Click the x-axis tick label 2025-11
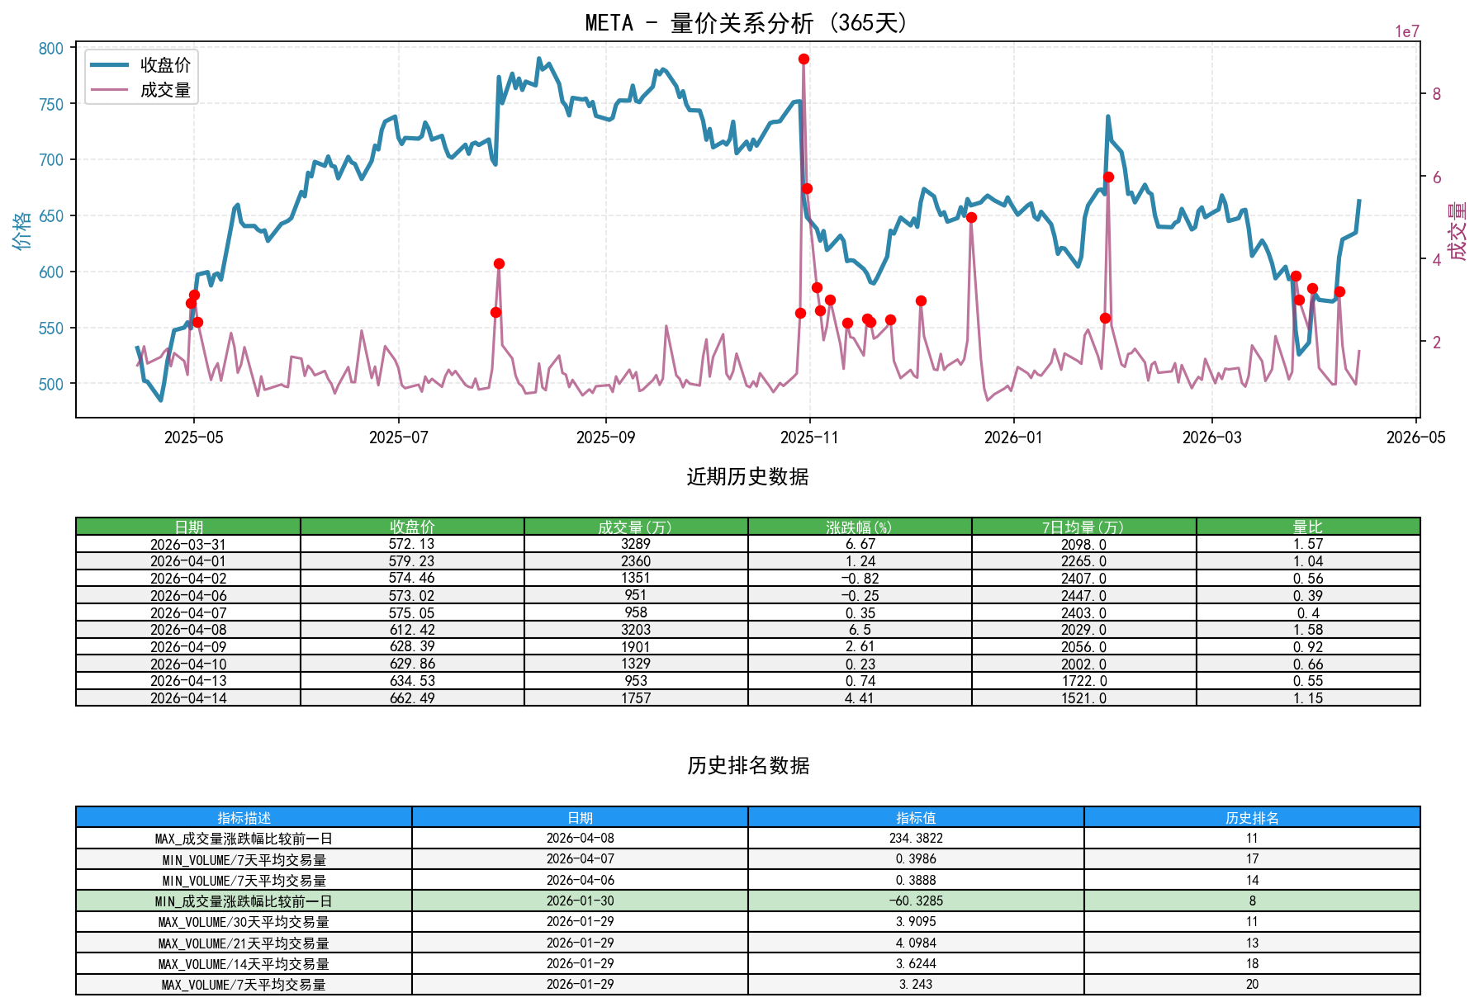The height and width of the screenshot is (1007, 1479). 809,437
